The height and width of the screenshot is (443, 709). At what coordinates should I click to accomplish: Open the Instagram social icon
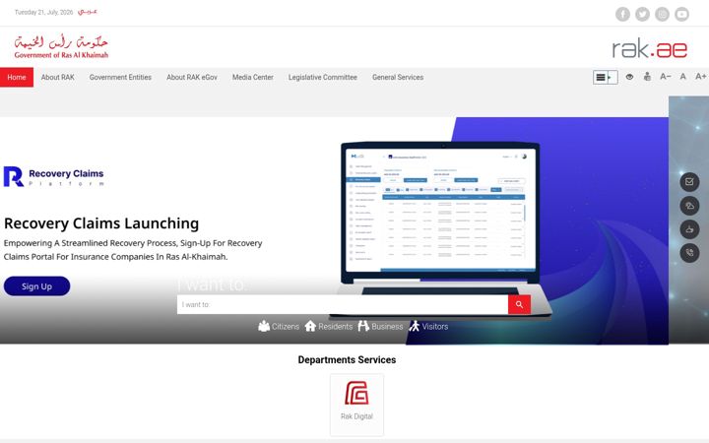coord(663,14)
